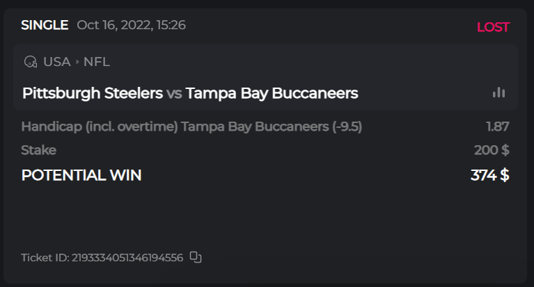The image size is (534, 287).
Task: Click the Handicap Tampa Bay Buccaneers (-9.5) selection
Action: click(191, 126)
